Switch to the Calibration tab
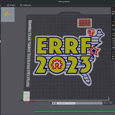 tap(26, 5)
